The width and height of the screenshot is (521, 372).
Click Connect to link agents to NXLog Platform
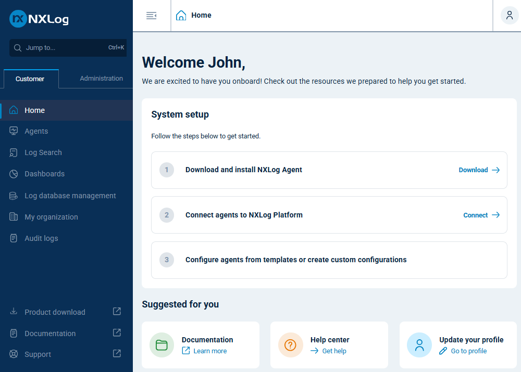[480, 215]
